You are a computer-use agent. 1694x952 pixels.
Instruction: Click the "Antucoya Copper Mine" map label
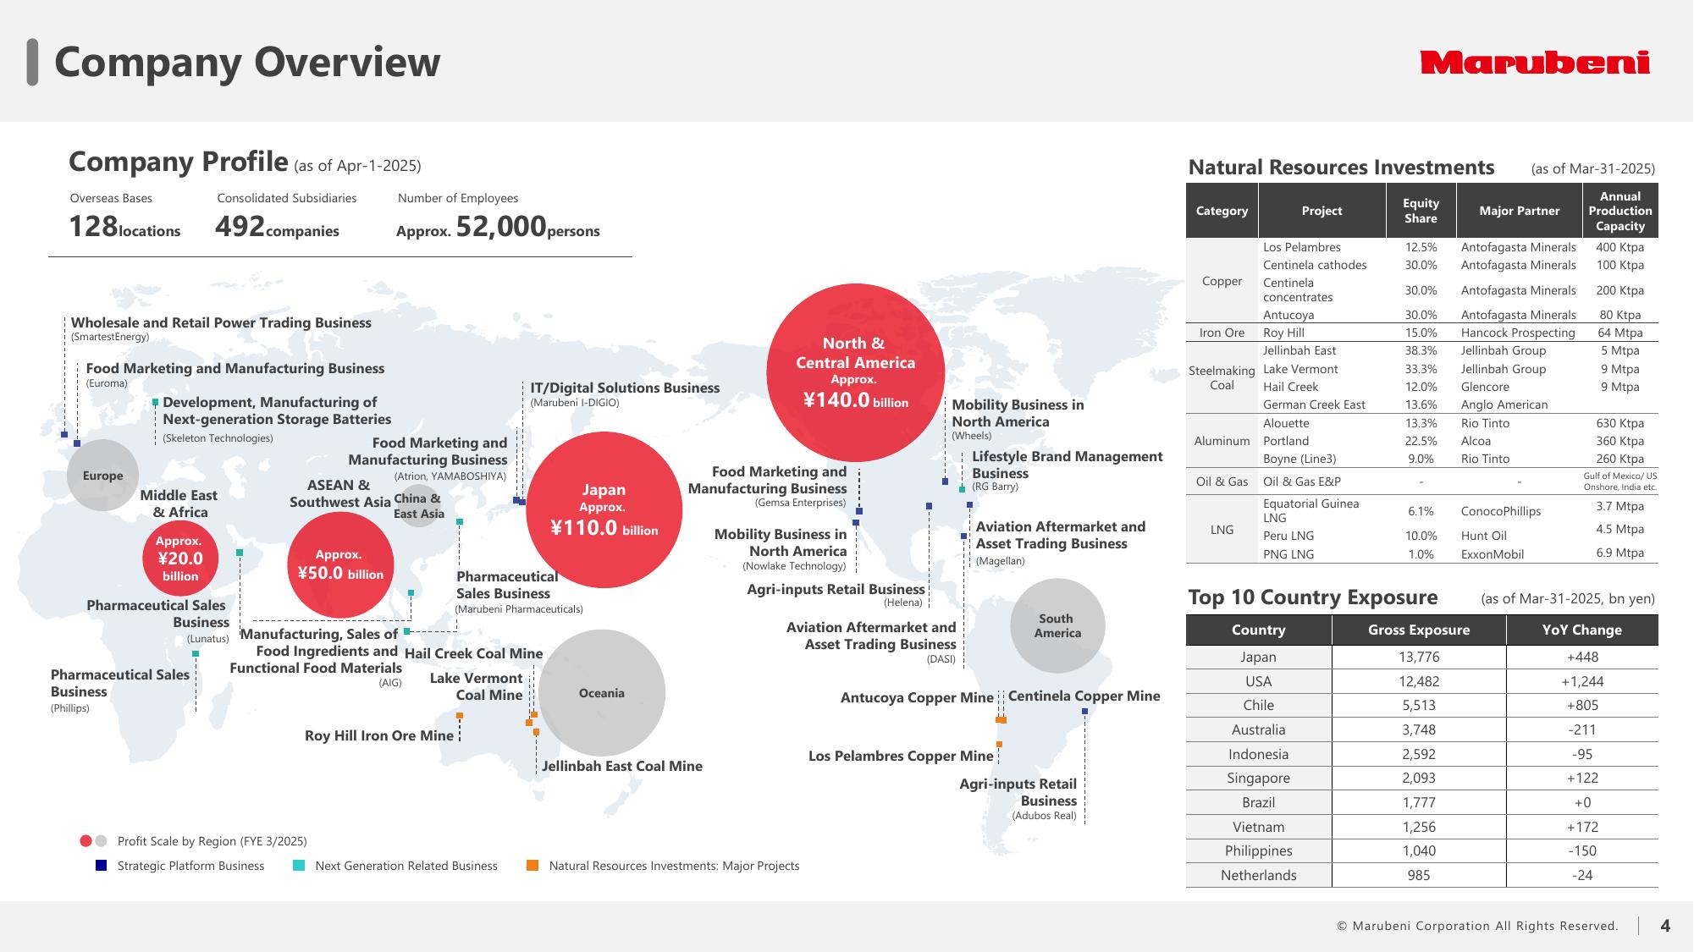tap(917, 697)
